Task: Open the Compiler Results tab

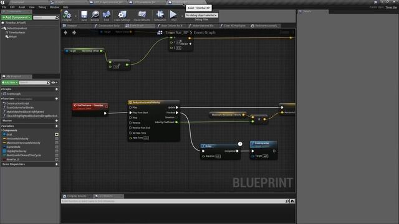Action: tap(76, 196)
